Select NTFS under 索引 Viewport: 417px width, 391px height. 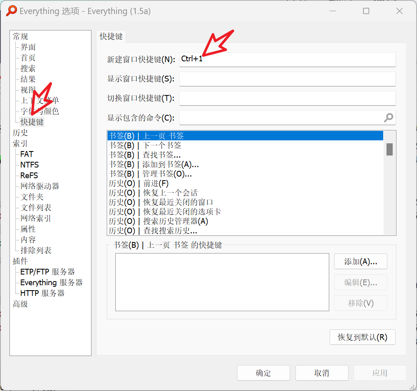click(x=29, y=165)
